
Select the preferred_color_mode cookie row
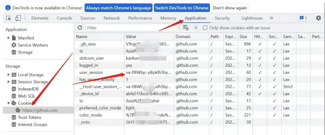click(199, 108)
